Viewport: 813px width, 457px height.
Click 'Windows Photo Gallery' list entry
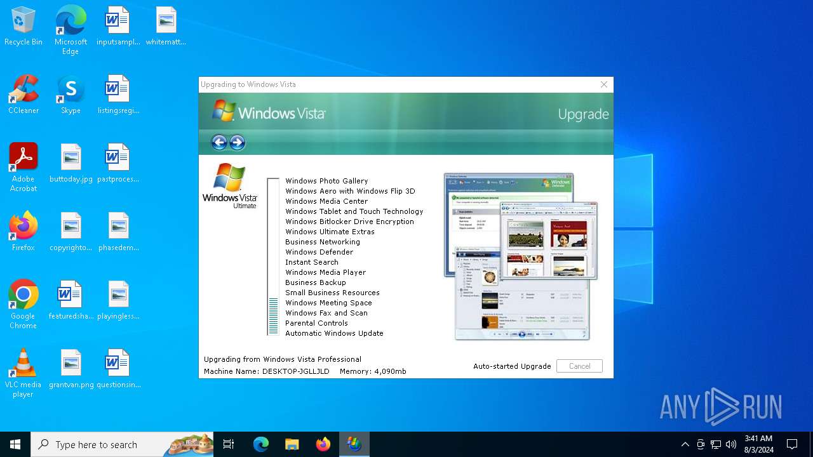coord(326,181)
